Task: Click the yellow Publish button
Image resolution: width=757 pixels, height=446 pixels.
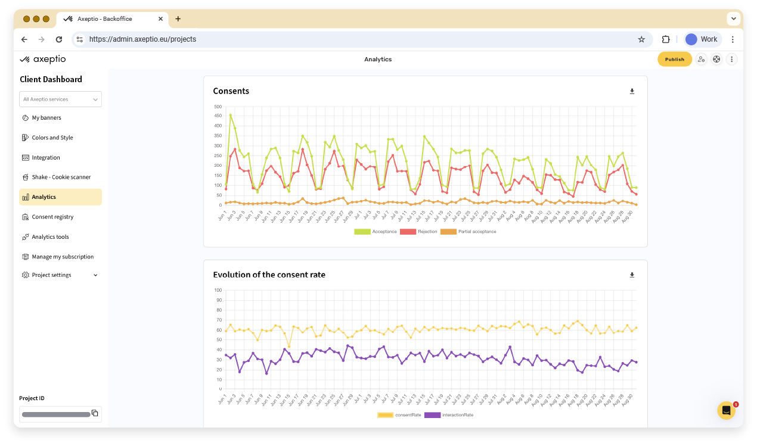Action: [x=674, y=60]
